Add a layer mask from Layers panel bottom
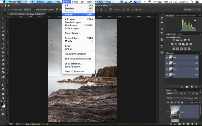 pos(179,124)
